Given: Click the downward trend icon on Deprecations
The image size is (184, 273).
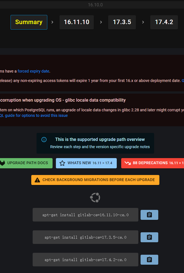Looking at the screenshot, I should (x=128, y=163).
